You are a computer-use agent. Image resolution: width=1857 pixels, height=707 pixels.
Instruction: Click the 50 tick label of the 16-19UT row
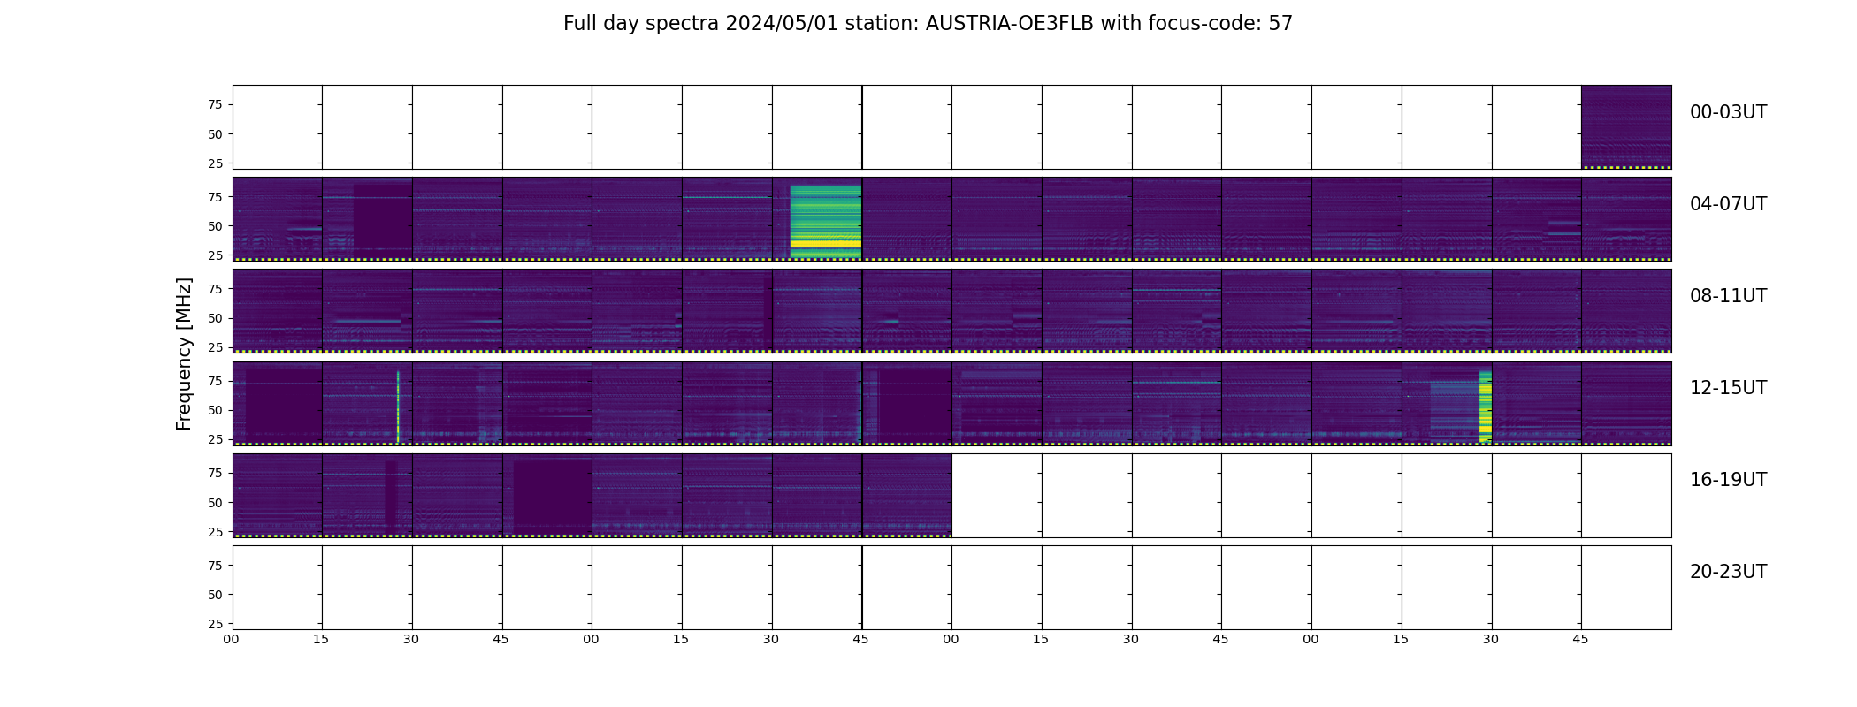(x=215, y=503)
